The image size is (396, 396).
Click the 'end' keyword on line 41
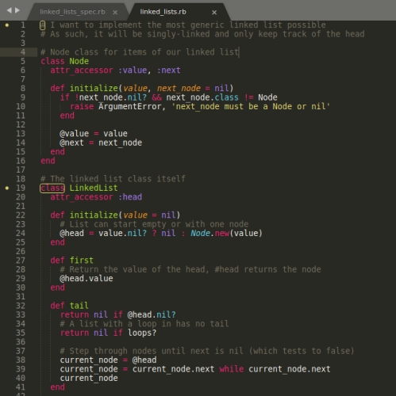(57, 387)
